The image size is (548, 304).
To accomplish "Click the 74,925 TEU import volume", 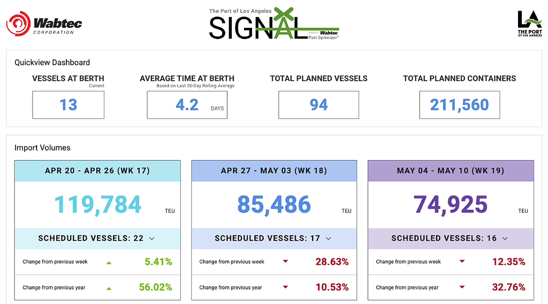I will tap(451, 204).
